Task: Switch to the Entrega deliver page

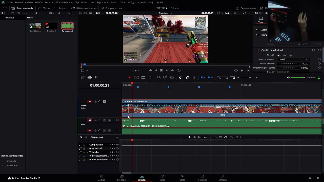Action: click(223, 178)
